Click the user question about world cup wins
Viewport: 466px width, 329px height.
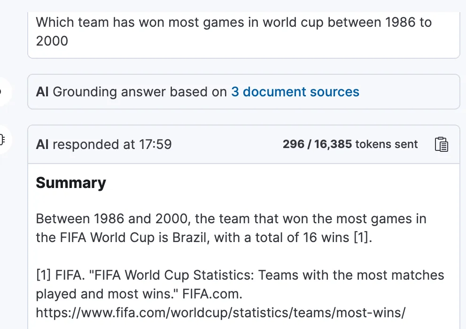pos(233,22)
